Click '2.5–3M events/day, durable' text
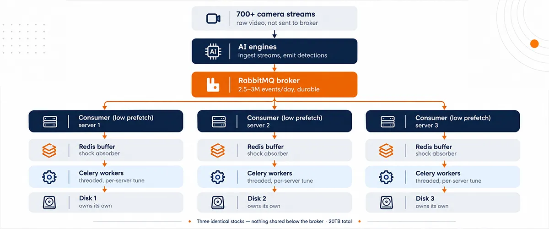The image size is (549, 229). click(279, 89)
